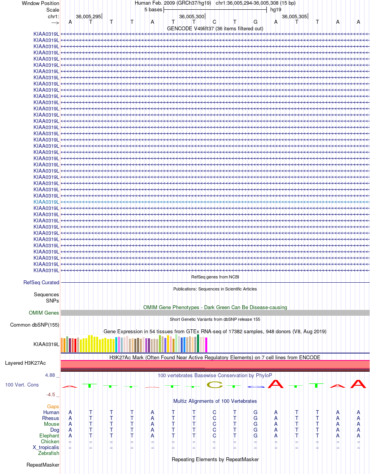Click the RefSeq Curated track label
370x474 pixels.
tap(41, 282)
